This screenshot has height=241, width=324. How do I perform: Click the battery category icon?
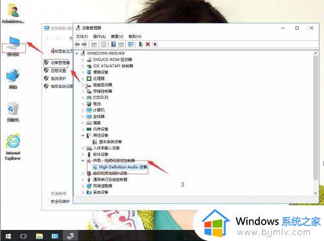[x=89, y=104]
